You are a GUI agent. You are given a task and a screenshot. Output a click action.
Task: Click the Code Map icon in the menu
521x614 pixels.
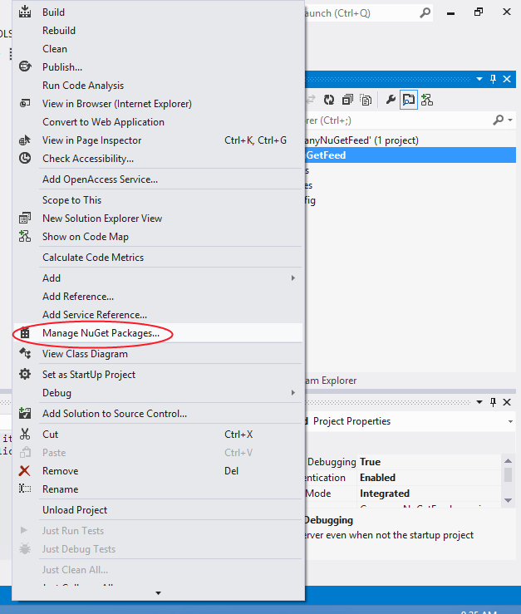pyautogui.click(x=25, y=236)
